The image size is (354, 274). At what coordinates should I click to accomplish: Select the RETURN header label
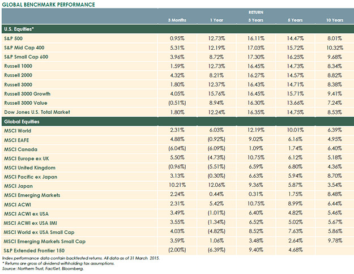[x=256, y=12]
